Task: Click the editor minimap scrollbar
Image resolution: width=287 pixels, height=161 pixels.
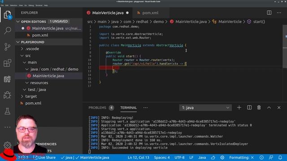Action: (285, 47)
